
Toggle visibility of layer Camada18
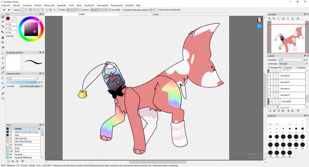click(269, 76)
